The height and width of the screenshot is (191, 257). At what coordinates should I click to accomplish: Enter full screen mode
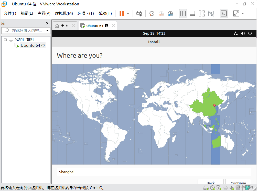(x=201, y=14)
